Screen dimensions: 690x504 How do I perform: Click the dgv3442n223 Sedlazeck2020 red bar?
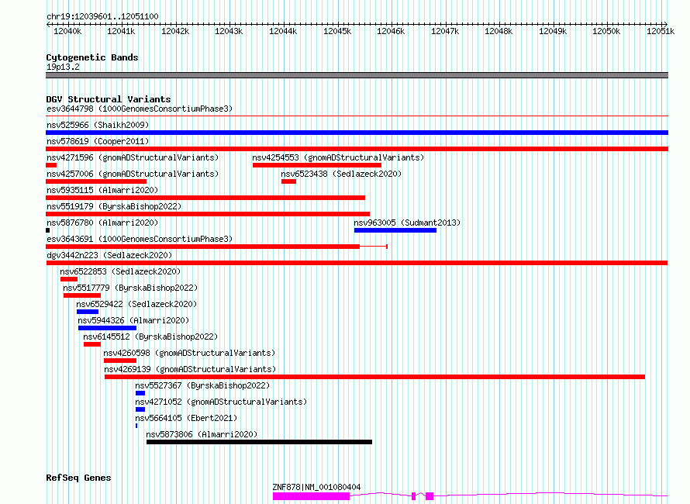tap(357, 263)
